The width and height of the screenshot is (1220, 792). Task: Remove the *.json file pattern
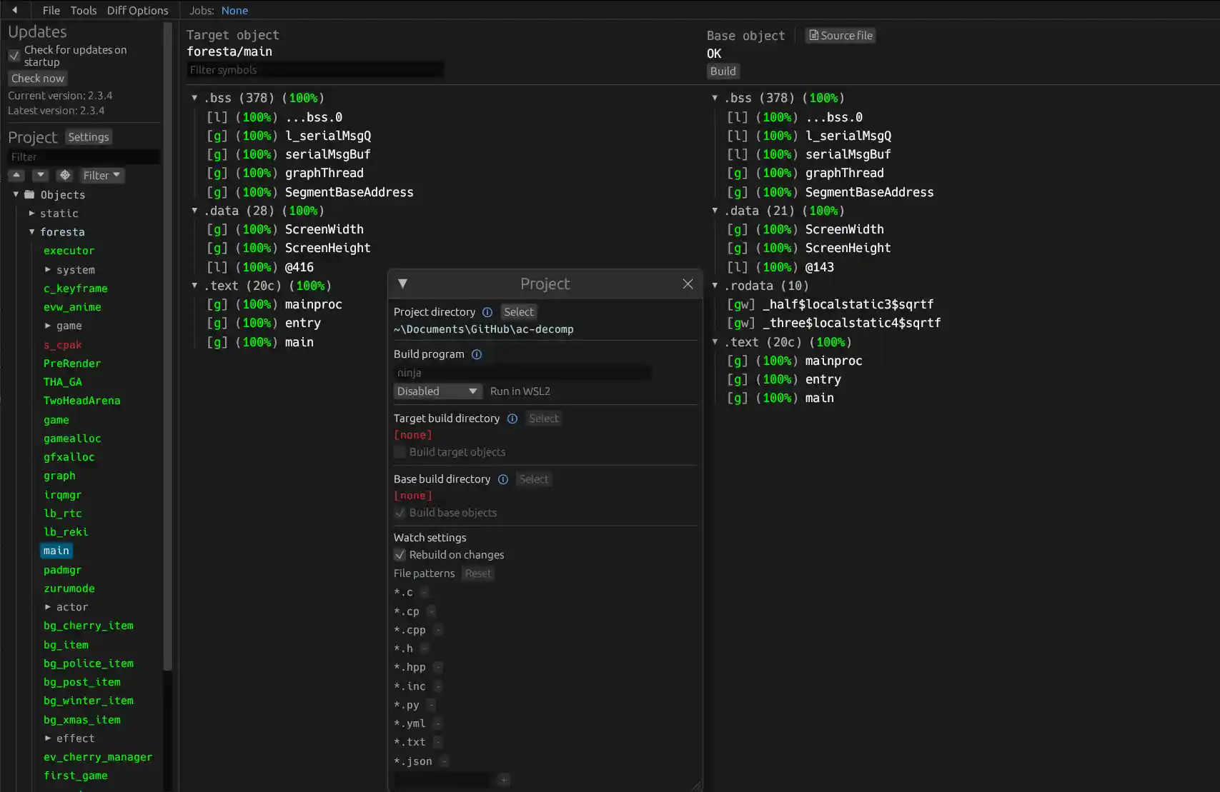[444, 761]
